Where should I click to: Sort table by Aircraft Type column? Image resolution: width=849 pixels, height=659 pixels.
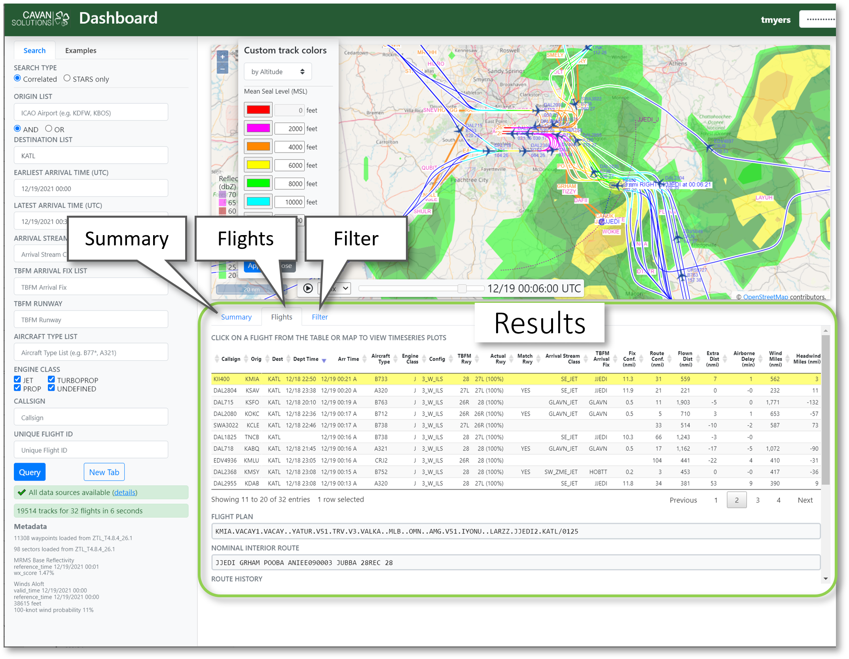[380, 359]
